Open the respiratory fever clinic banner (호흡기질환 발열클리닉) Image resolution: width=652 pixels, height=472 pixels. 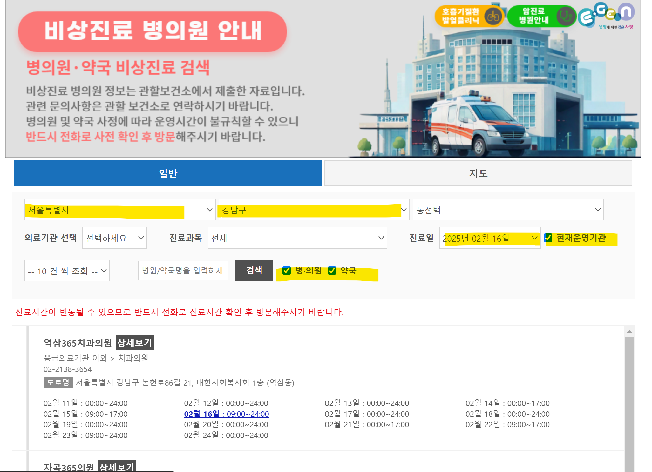(x=469, y=16)
